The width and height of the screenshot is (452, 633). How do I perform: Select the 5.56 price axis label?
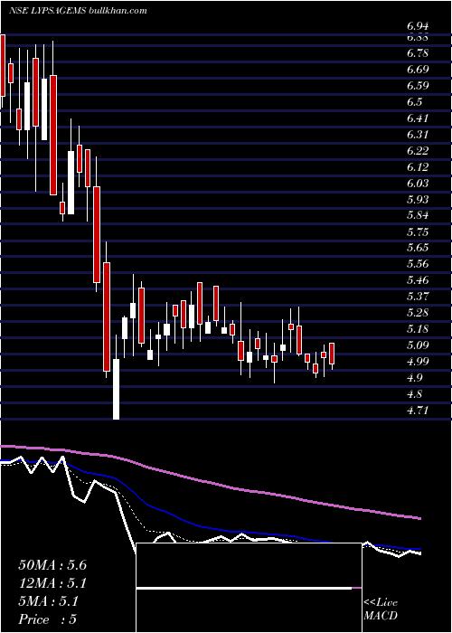coord(418,264)
